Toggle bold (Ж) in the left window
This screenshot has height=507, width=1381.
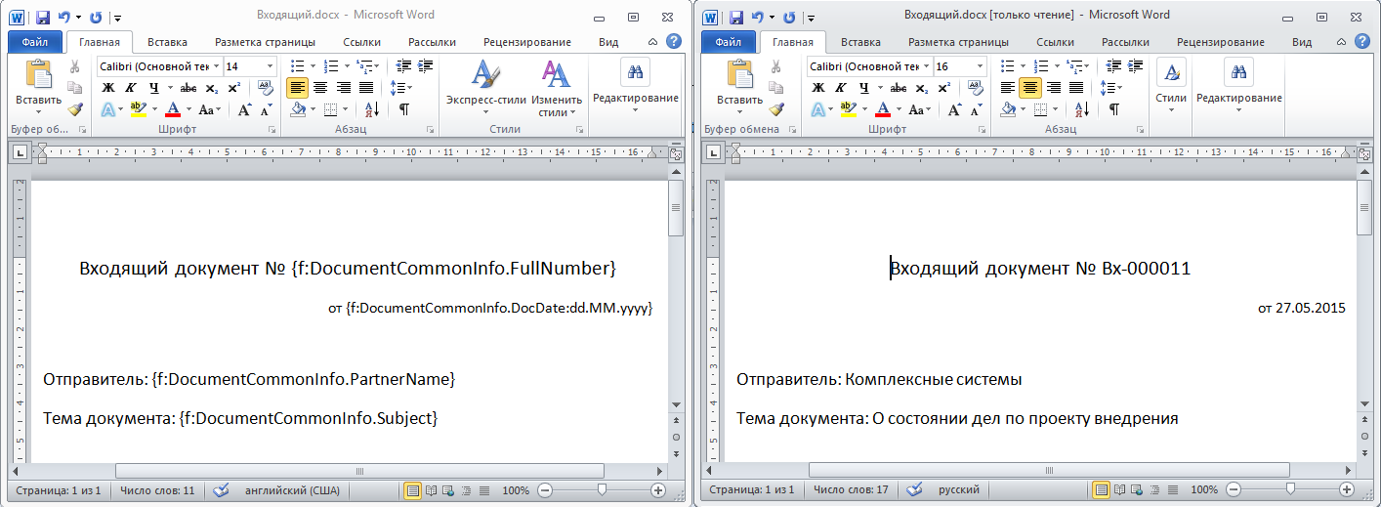pyautogui.click(x=107, y=87)
